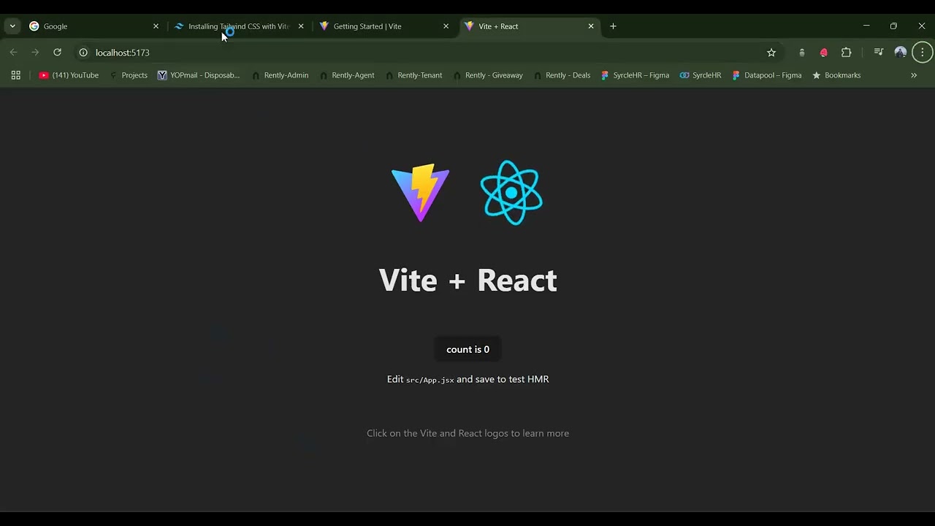The height and width of the screenshot is (526, 935).
Task: Open the Rently - Deals bookmark
Action: pos(562,75)
